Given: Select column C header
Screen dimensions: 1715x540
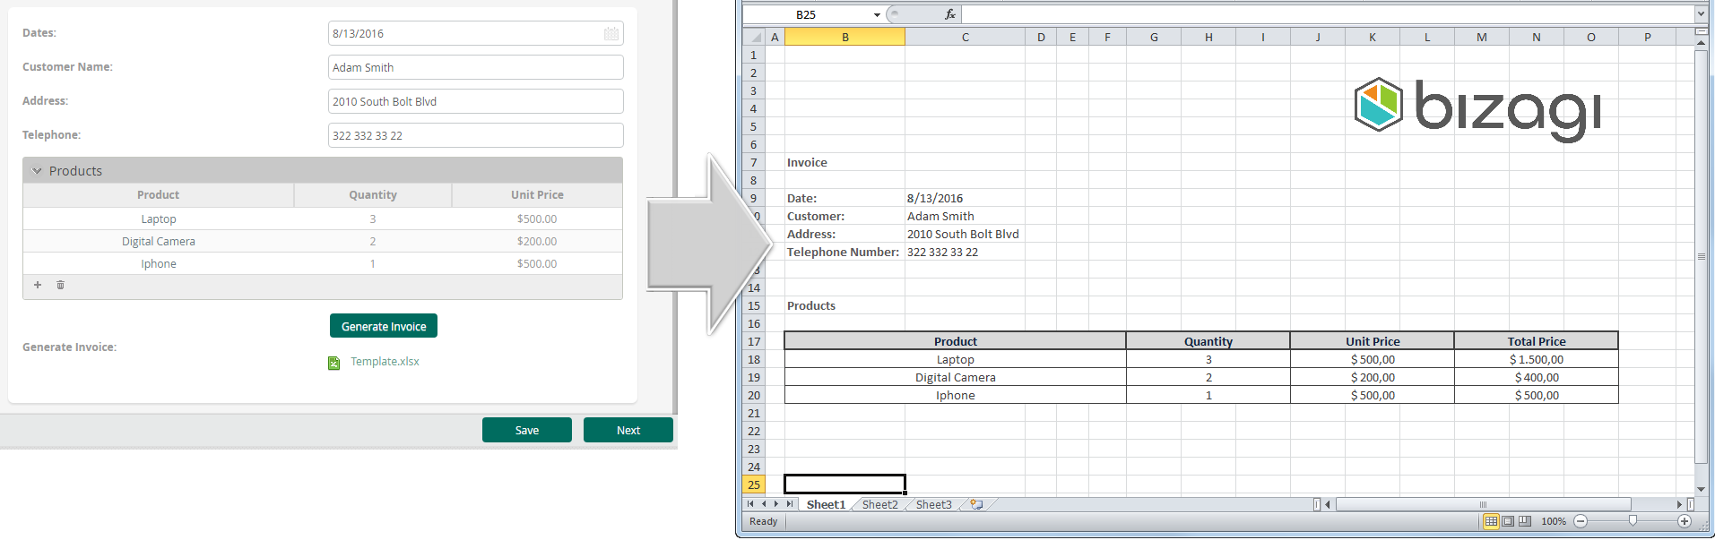Looking at the screenshot, I should coord(965,37).
